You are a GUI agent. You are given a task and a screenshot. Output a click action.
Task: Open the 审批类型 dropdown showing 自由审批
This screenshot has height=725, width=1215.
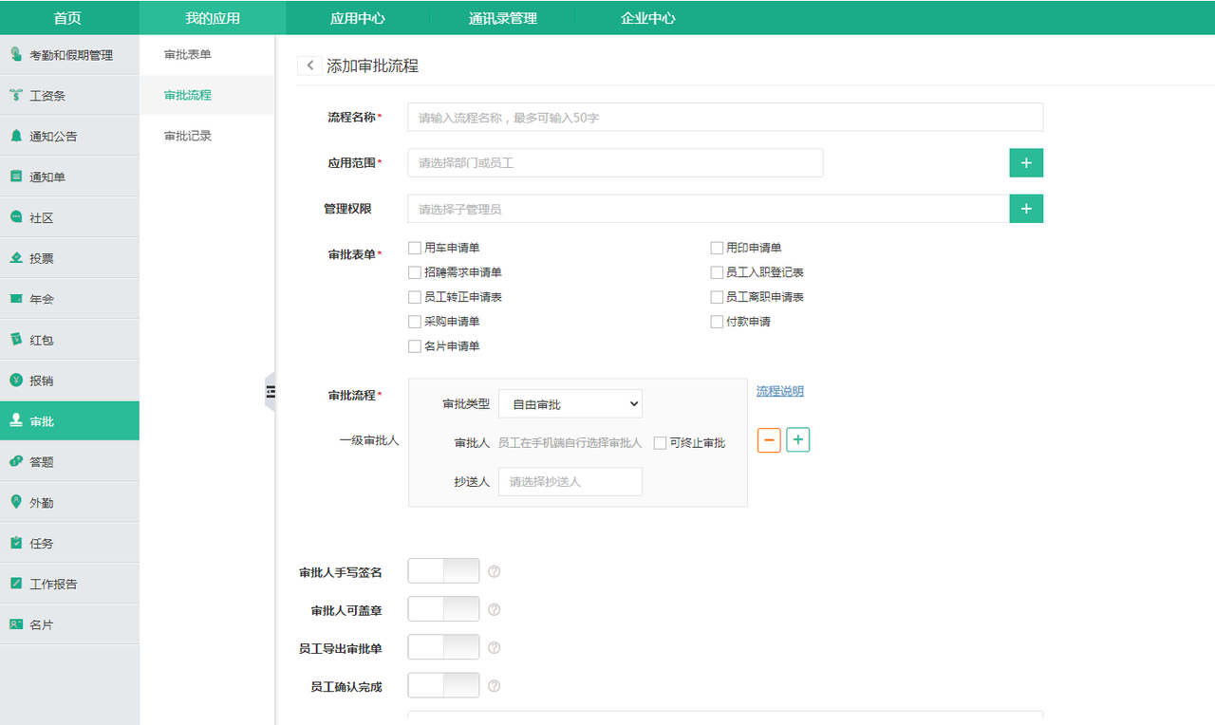point(570,403)
